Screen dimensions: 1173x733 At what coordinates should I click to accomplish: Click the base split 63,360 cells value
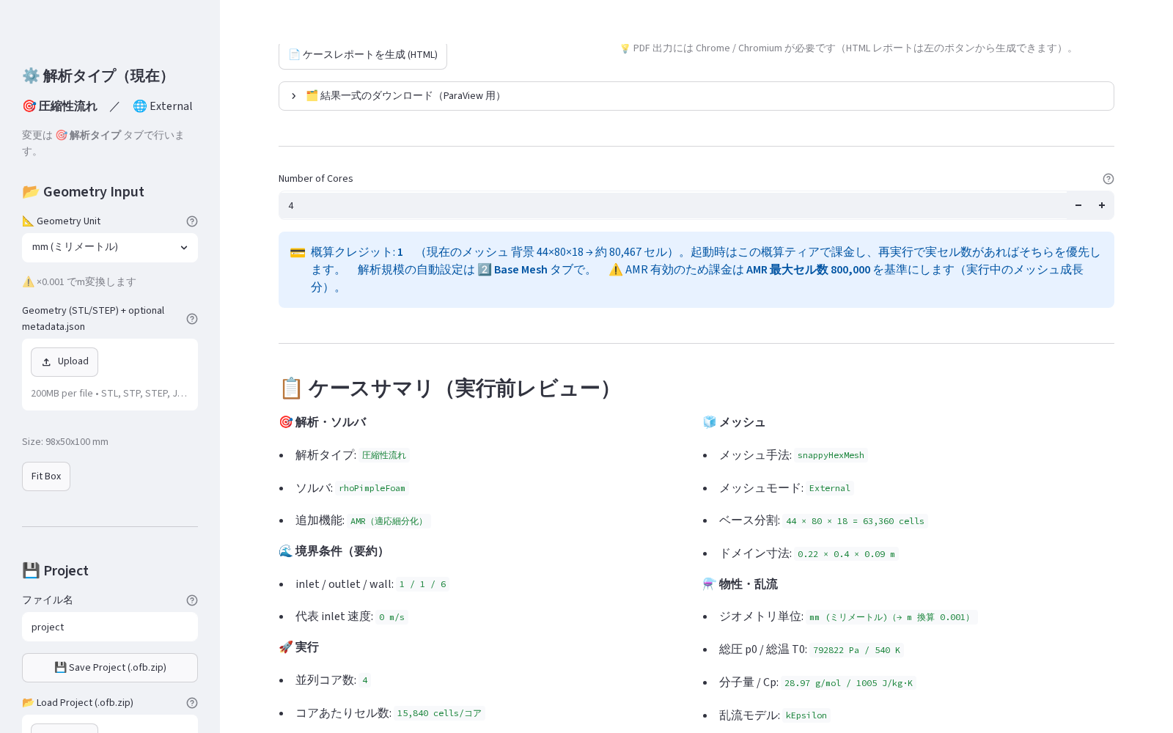pos(855,521)
